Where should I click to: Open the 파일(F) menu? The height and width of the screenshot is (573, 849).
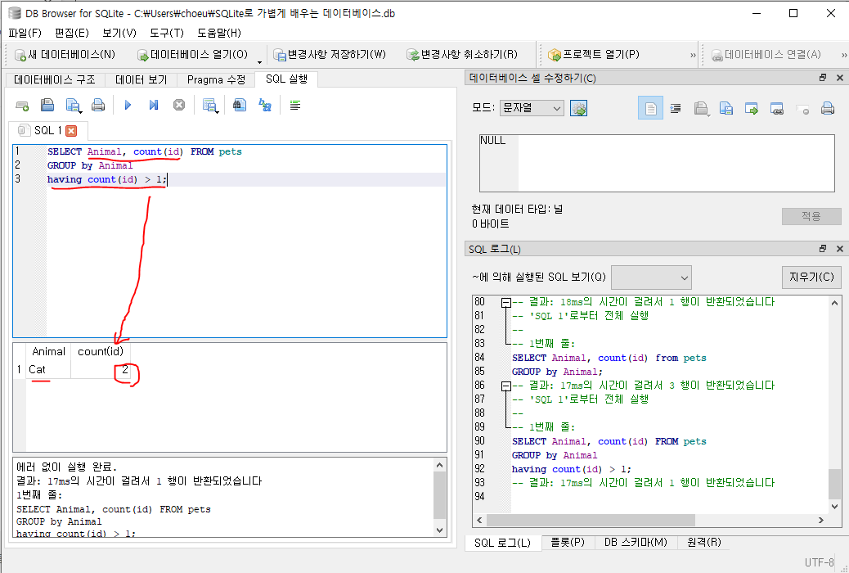pyautogui.click(x=25, y=33)
